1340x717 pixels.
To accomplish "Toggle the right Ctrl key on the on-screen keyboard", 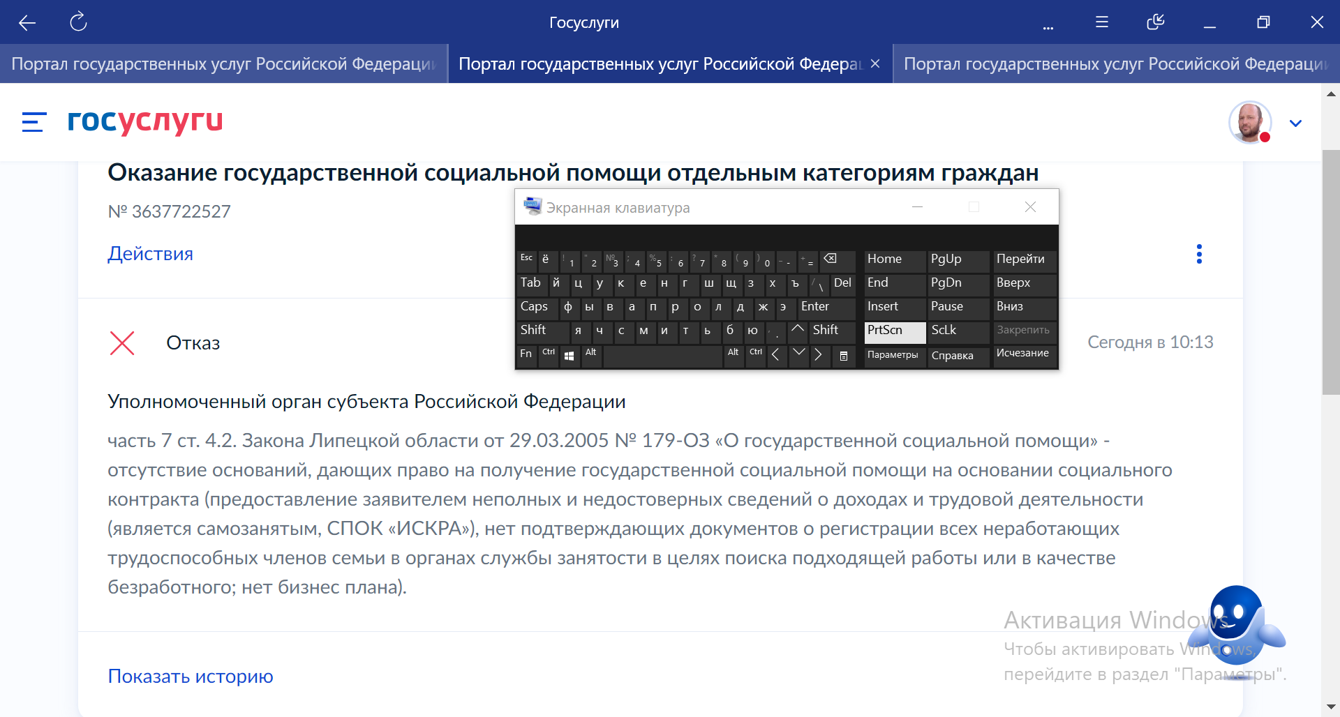I will pos(756,356).
